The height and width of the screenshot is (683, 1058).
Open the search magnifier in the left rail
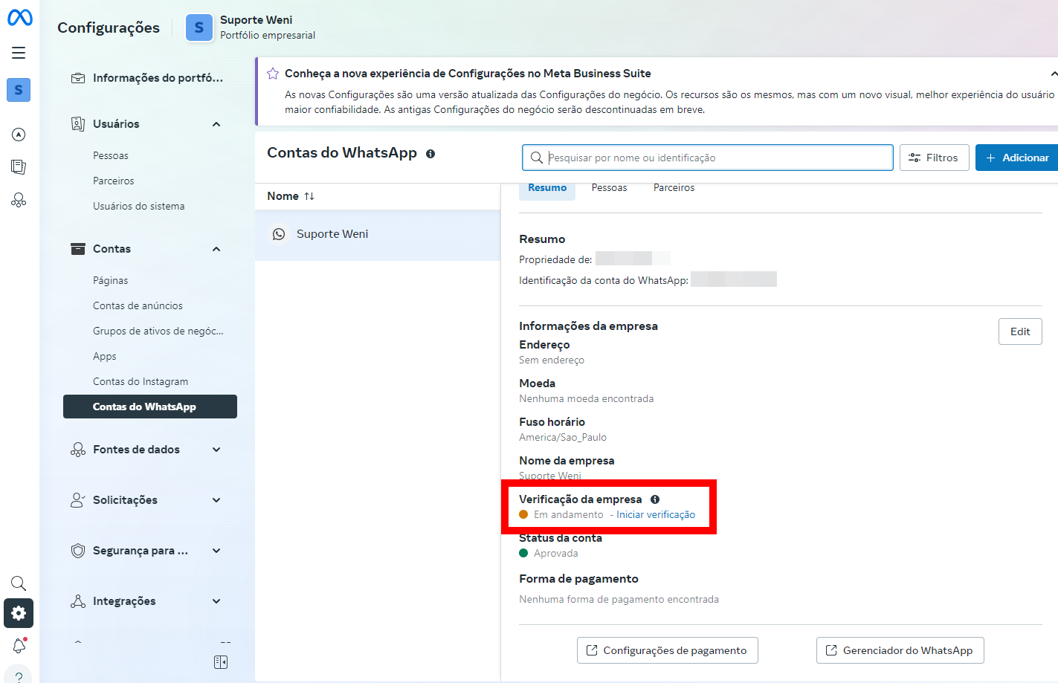pyautogui.click(x=18, y=583)
